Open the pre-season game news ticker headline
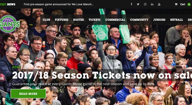 tap(59, 4)
